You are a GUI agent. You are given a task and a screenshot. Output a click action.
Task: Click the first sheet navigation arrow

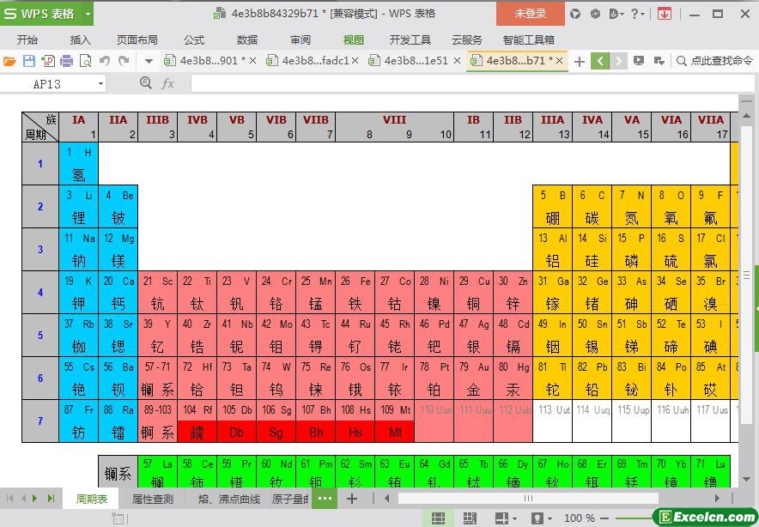tap(9, 499)
